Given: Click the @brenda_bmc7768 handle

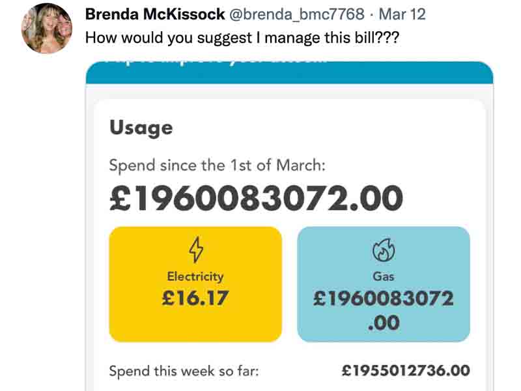Looking at the screenshot, I should (297, 14).
